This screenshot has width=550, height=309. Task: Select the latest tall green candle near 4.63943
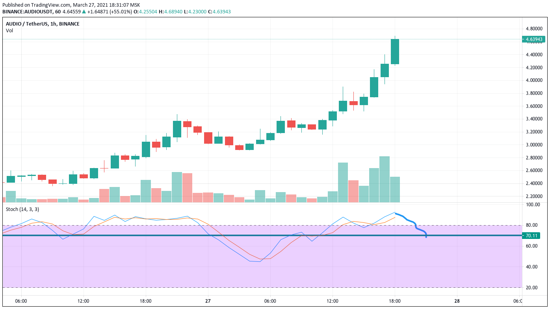tap(395, 52)
